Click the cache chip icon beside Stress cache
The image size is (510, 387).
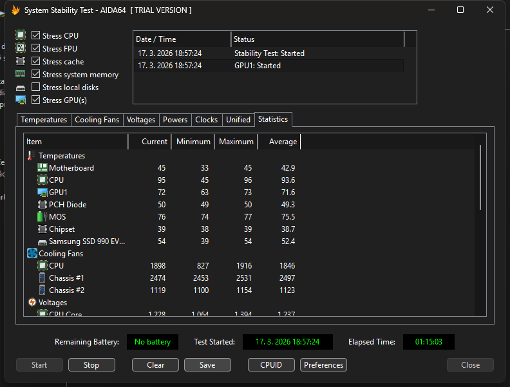pyautogui.click(x=21, y=61)
